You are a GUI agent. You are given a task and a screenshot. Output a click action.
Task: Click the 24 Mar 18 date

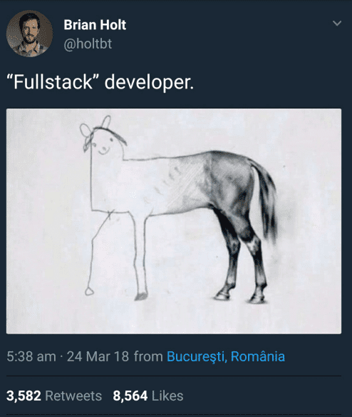coord(98,356)
